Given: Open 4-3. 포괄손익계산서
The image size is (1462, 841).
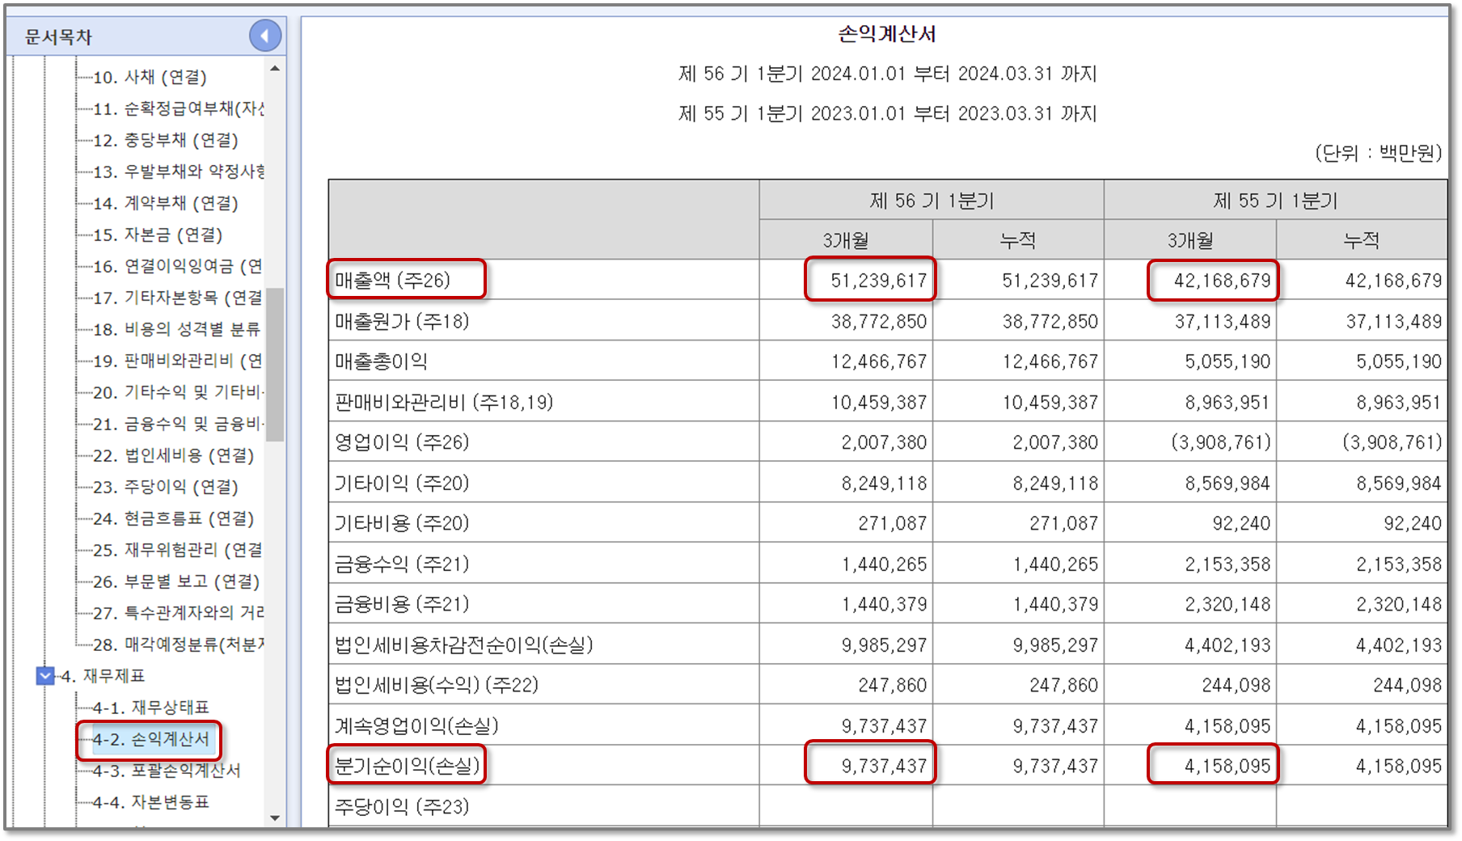Looking at the screenshot, I should (166, 771).
